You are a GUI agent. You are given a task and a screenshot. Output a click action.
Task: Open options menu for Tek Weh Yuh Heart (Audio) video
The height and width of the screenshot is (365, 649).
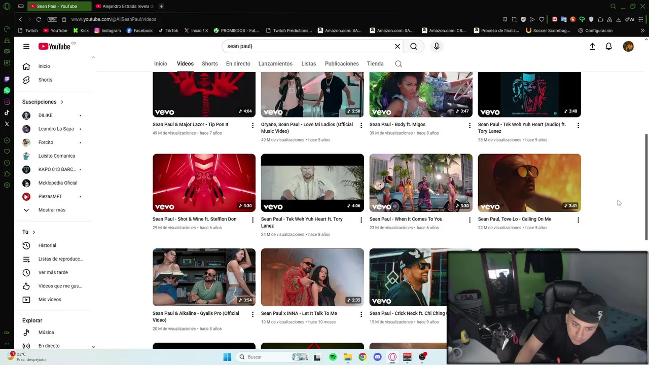pos(578,125)
